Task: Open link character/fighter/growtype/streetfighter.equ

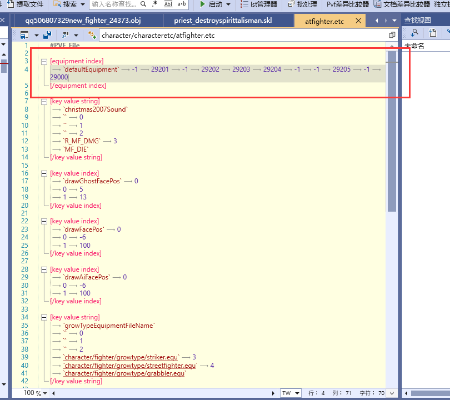Action: click(x=131, y=366)
